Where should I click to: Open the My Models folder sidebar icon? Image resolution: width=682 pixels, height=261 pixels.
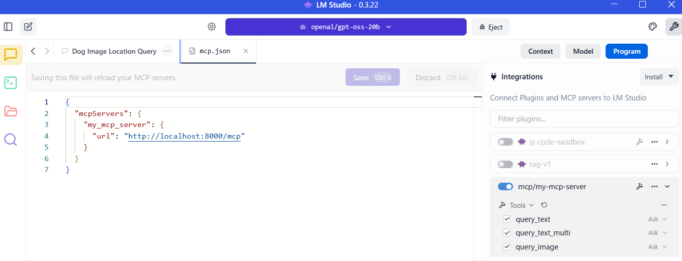click(11, 111)
